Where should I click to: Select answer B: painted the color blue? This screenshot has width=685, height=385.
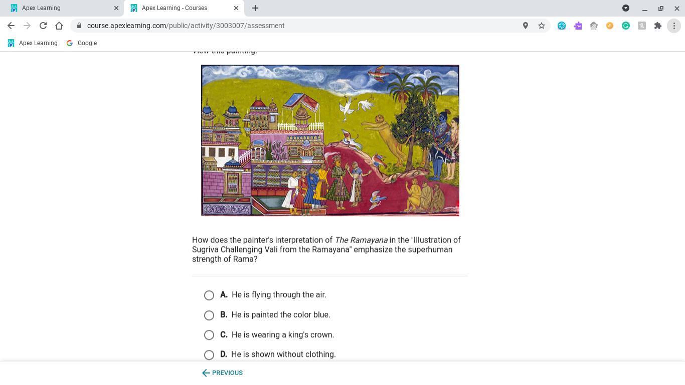point(209,315)
